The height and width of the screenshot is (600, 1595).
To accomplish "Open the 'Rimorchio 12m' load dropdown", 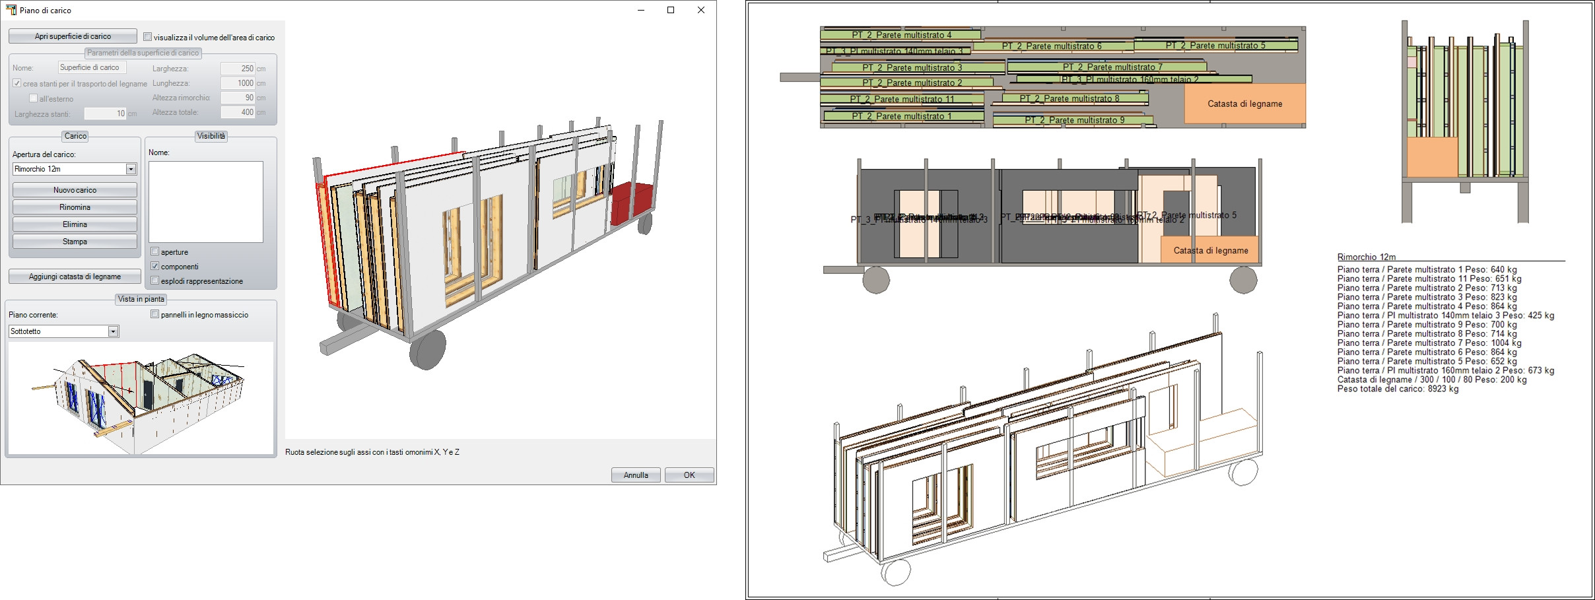I will (131, 169).
